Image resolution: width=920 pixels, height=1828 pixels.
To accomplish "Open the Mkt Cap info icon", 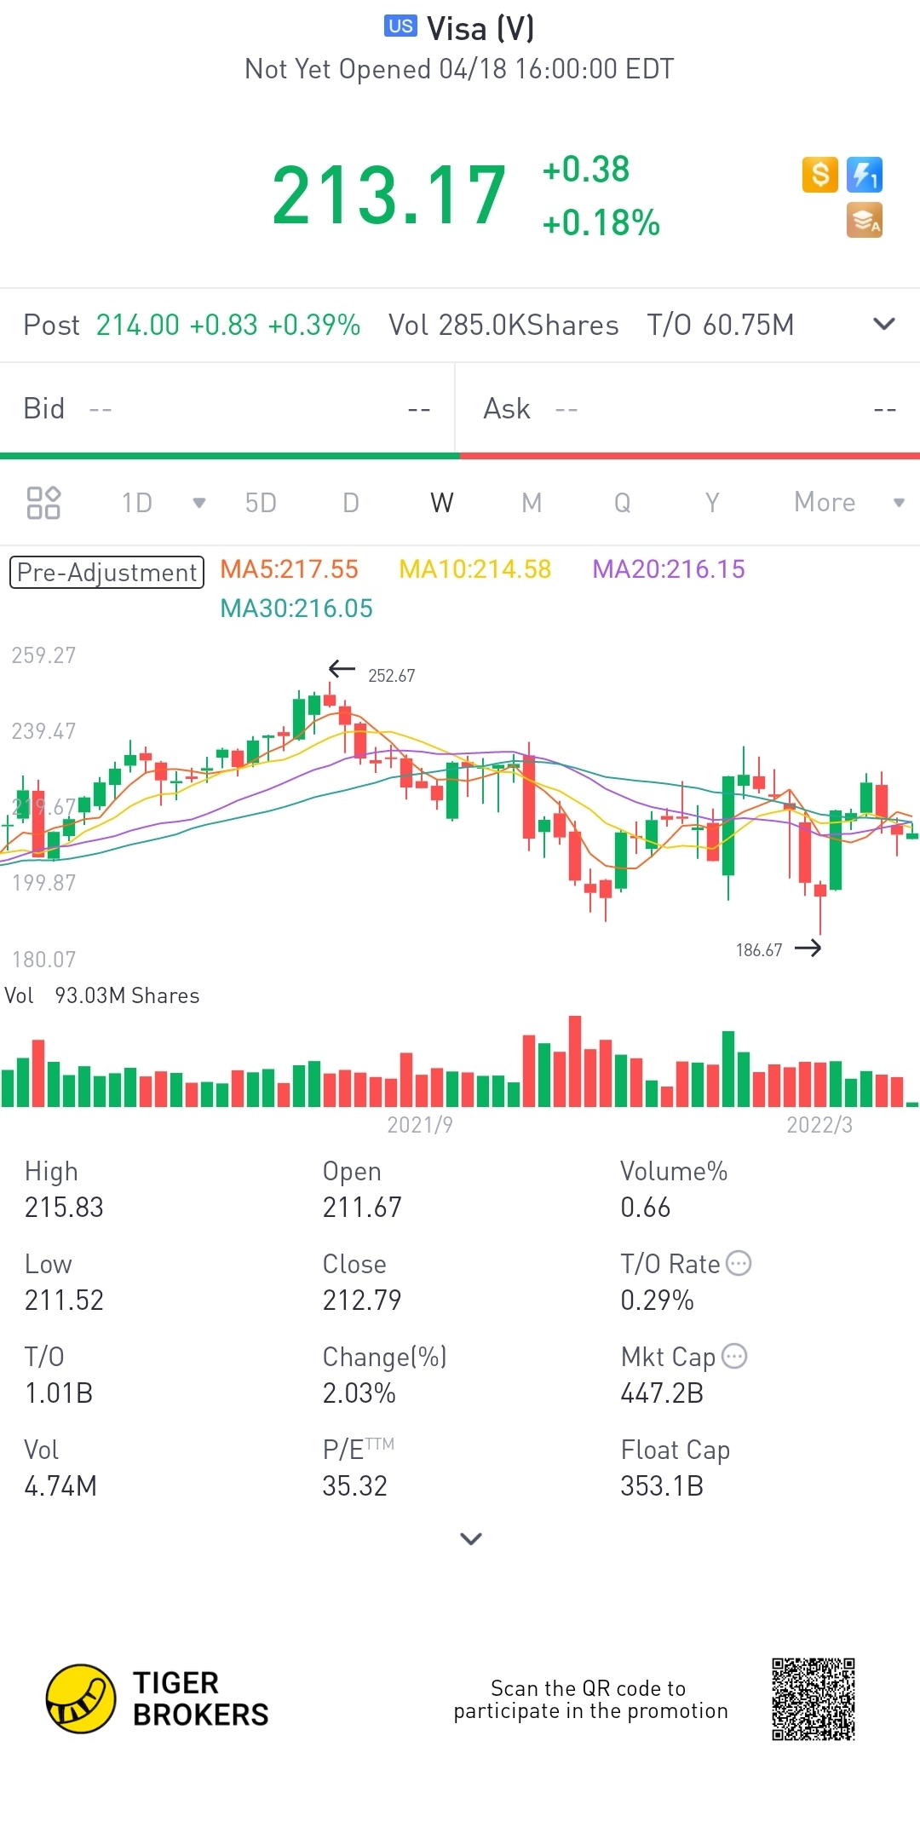I will pos(734,1356).
